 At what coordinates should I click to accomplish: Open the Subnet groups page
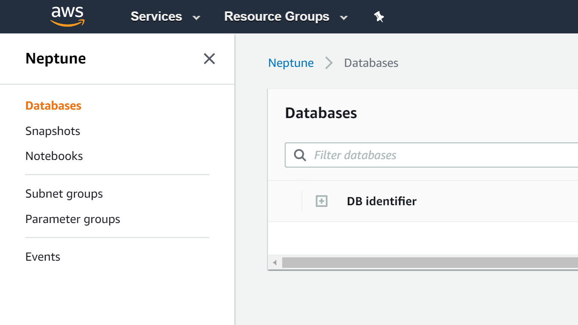point(64,193)
